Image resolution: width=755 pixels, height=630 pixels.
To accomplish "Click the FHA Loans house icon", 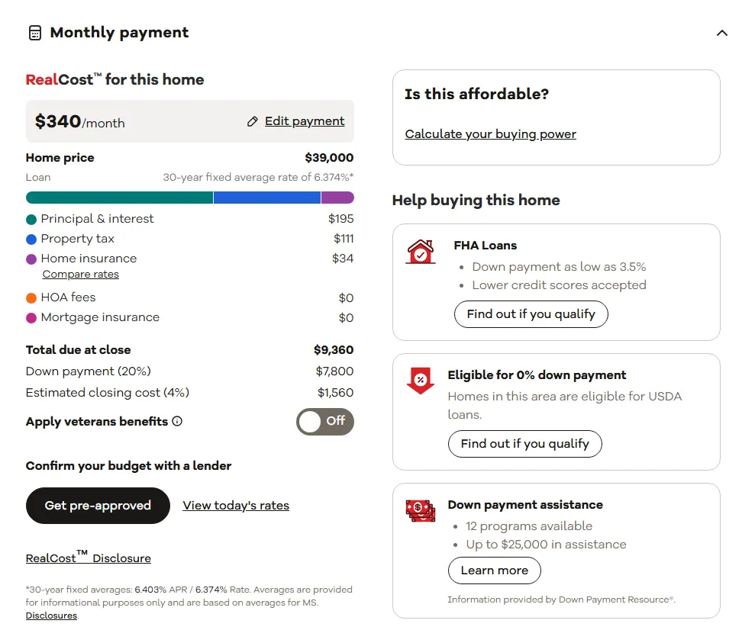I will point(421,252).
